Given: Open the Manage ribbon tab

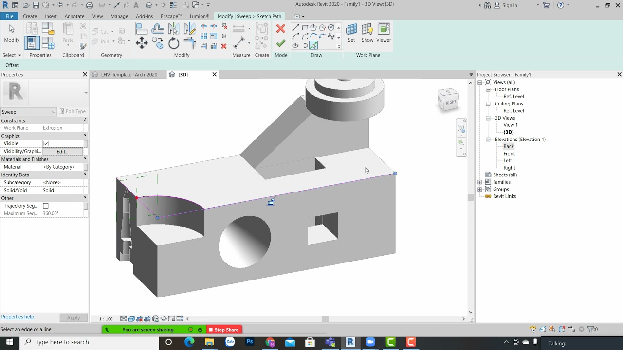Looking at the screenshot, I should [x=119, y=16].
